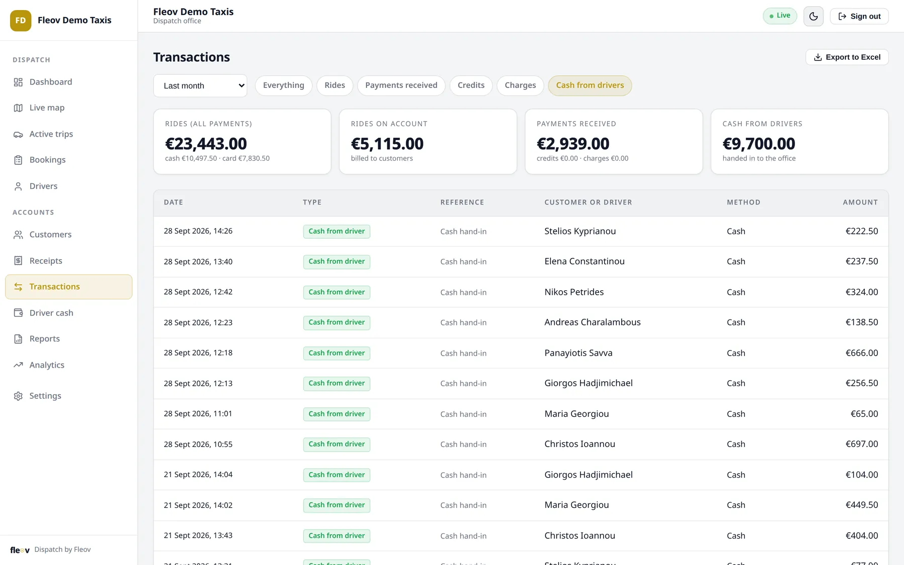The width and height of the screenshot is (904, 565).
Task: Click the Receipts icon in sidebar
Action: click(x=18, y=261)
